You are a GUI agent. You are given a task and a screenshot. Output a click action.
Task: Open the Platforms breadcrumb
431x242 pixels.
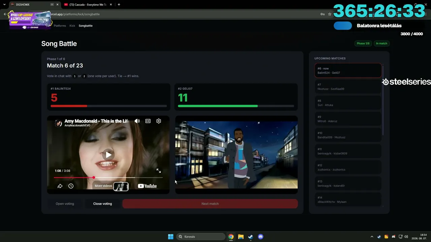click(x=60, y=26)
